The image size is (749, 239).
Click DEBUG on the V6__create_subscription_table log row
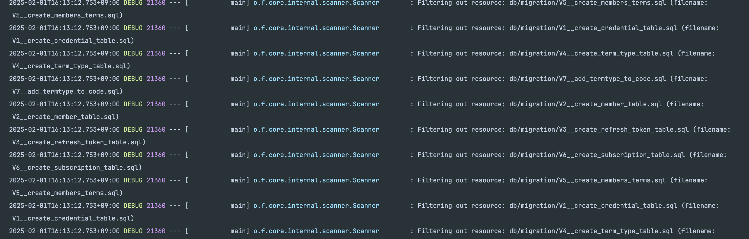tap(133, 155)
